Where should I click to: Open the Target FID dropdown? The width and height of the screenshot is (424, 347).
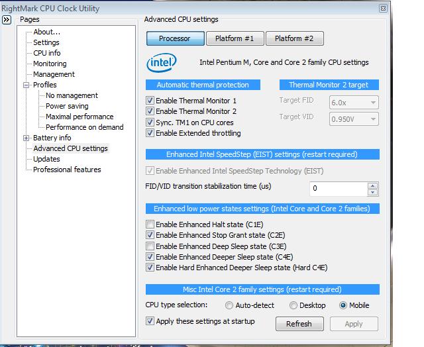pyautogui.click(x=354, y=103)
